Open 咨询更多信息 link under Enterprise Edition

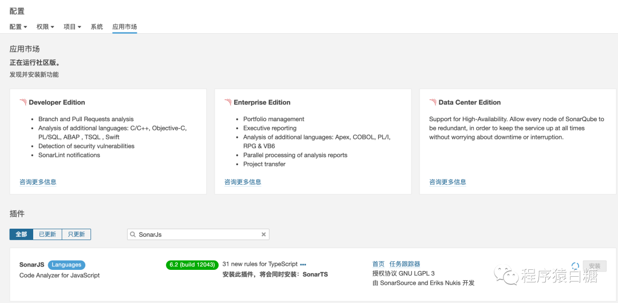243,182
